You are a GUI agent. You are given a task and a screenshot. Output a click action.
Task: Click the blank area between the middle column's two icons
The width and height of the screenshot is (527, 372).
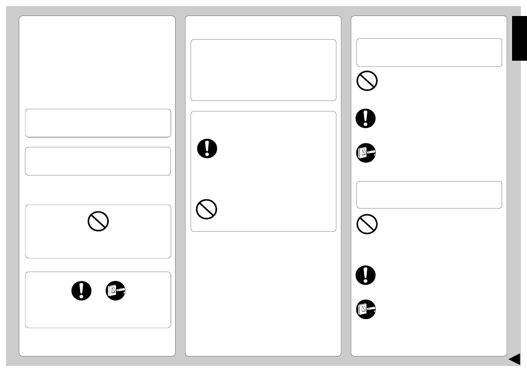point(263,179)
